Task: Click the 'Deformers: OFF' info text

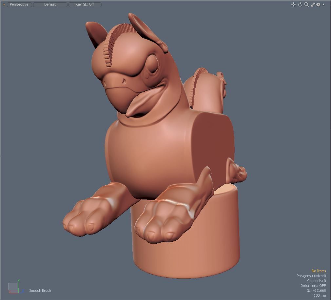Action: point(313,286)
